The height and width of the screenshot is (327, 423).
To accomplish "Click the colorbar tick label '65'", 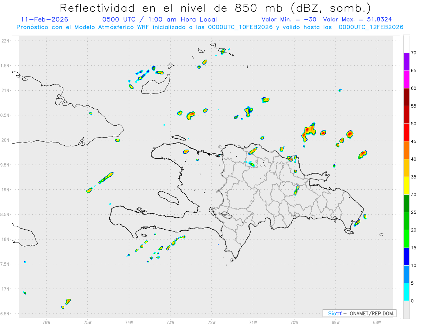I will (414, 70).
